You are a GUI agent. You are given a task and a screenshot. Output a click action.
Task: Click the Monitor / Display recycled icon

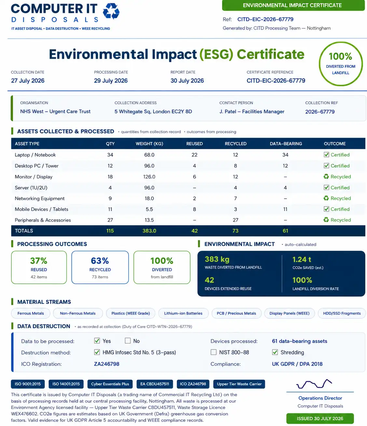coord(326,177)
